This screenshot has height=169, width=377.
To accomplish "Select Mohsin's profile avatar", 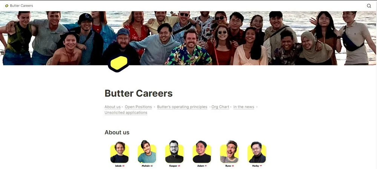I will (147, 152).
